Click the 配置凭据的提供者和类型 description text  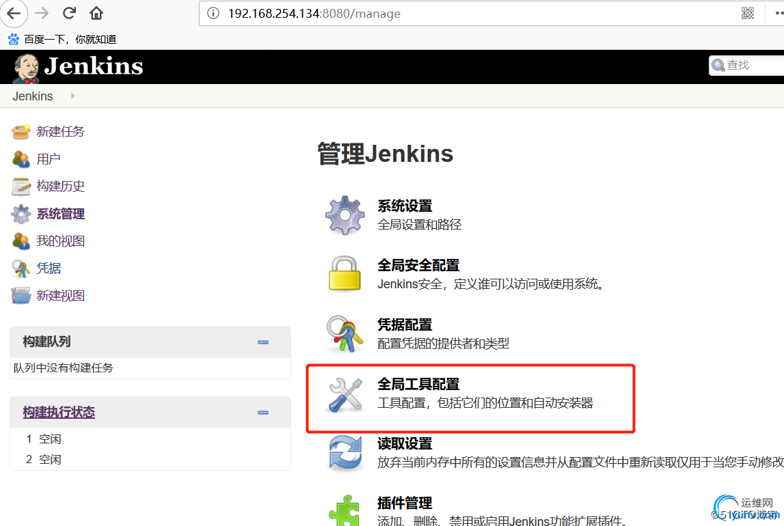444,344
